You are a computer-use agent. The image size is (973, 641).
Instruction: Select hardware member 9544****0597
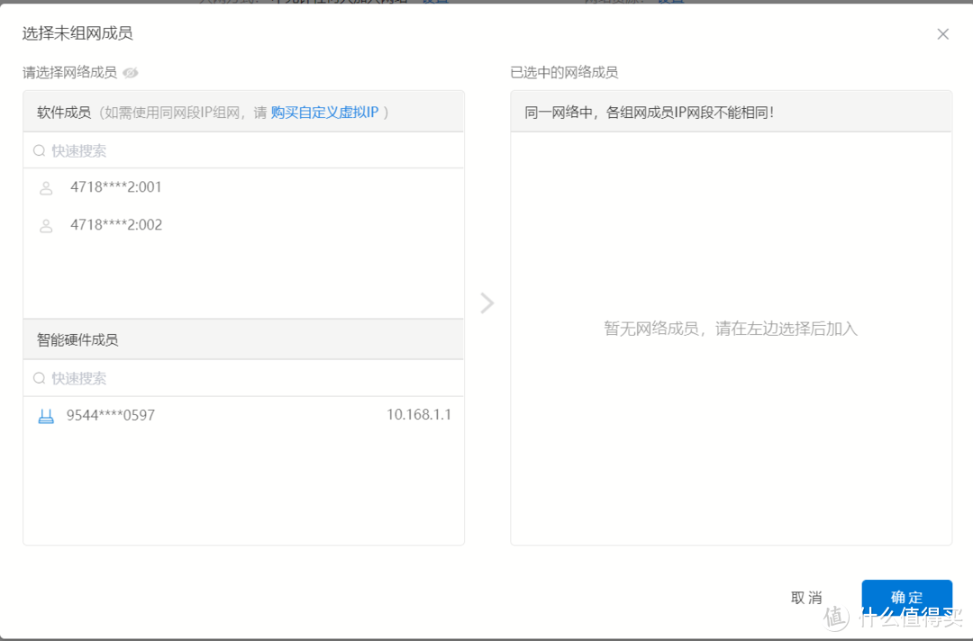[112, 415]
